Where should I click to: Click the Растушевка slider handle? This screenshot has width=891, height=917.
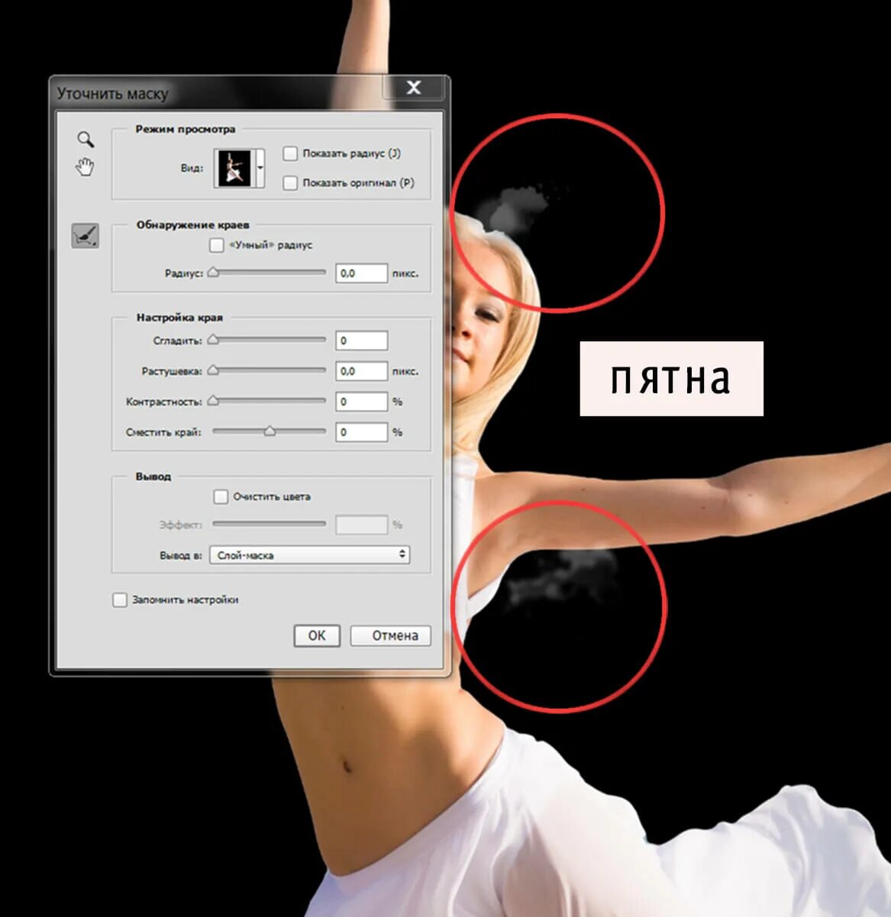[213, 370]
